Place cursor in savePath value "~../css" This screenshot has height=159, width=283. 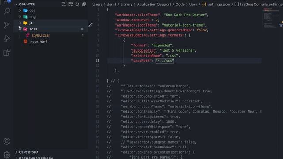[165, 61]
